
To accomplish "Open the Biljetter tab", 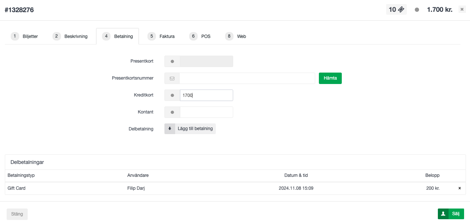I will point(25,36).
